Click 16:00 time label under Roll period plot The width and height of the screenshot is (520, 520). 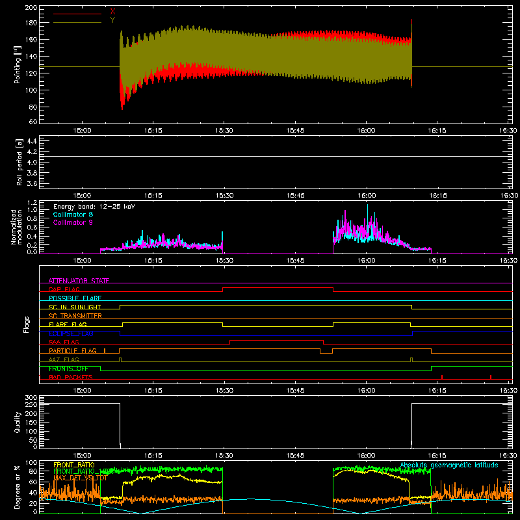coord(366,196)
